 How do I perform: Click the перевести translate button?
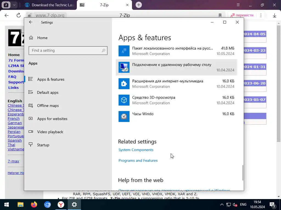click(x=242, y=15)
